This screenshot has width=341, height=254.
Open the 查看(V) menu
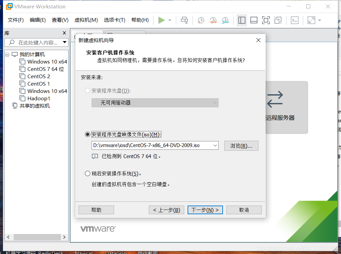pos(60,20)
